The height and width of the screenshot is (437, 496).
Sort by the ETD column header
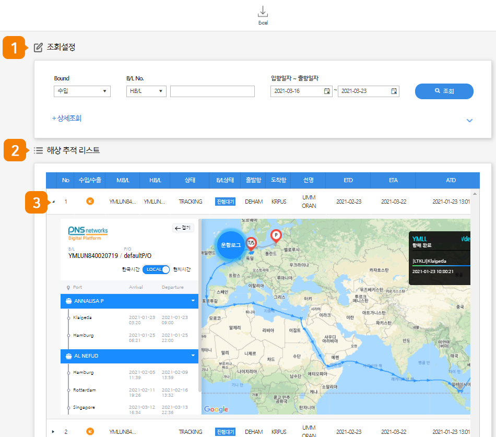pyautogui.click(x=348, y=180)
